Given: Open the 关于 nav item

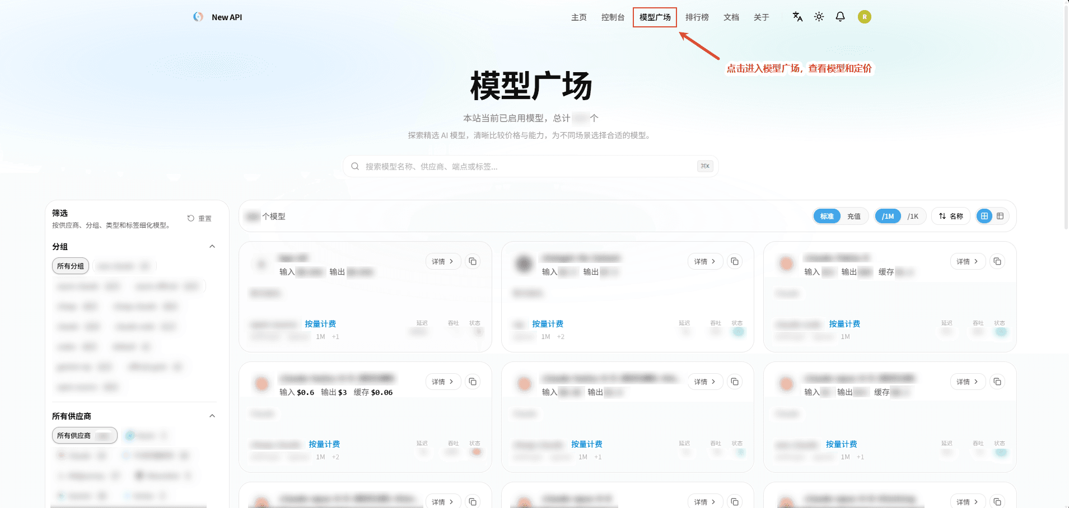Looking at the screenshot, I should pos(762,17).
